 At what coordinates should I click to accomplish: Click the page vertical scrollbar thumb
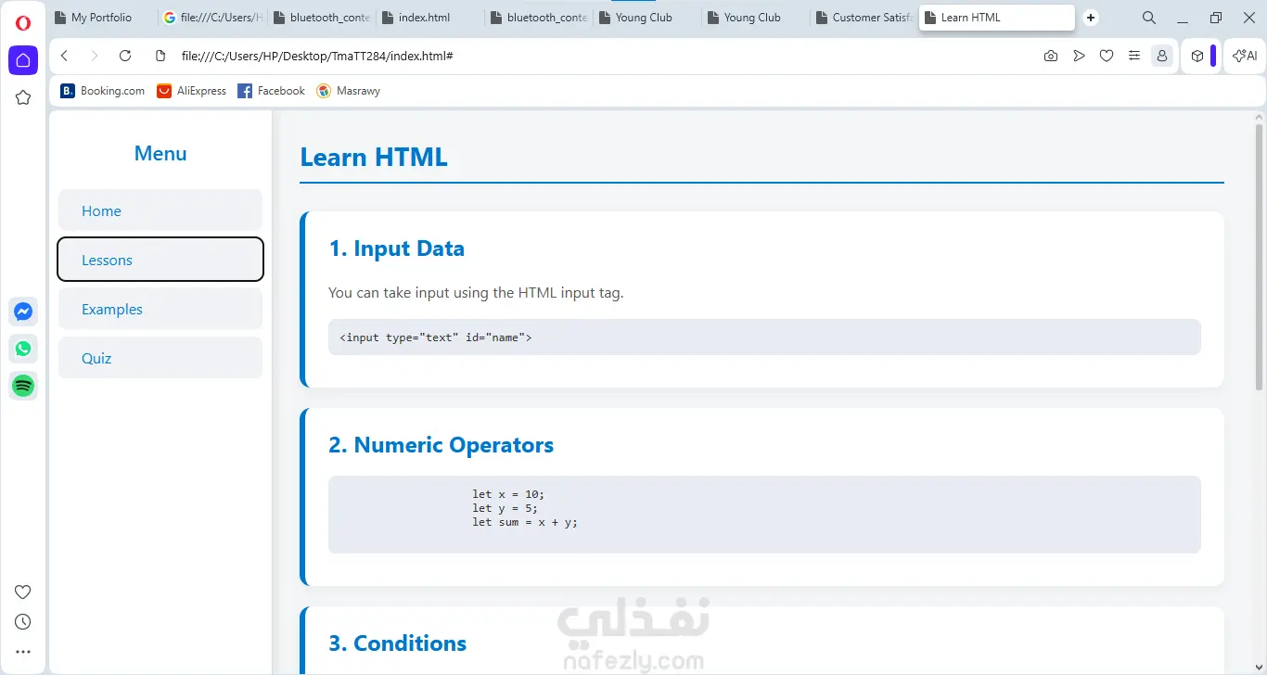tap(1259, 257)
